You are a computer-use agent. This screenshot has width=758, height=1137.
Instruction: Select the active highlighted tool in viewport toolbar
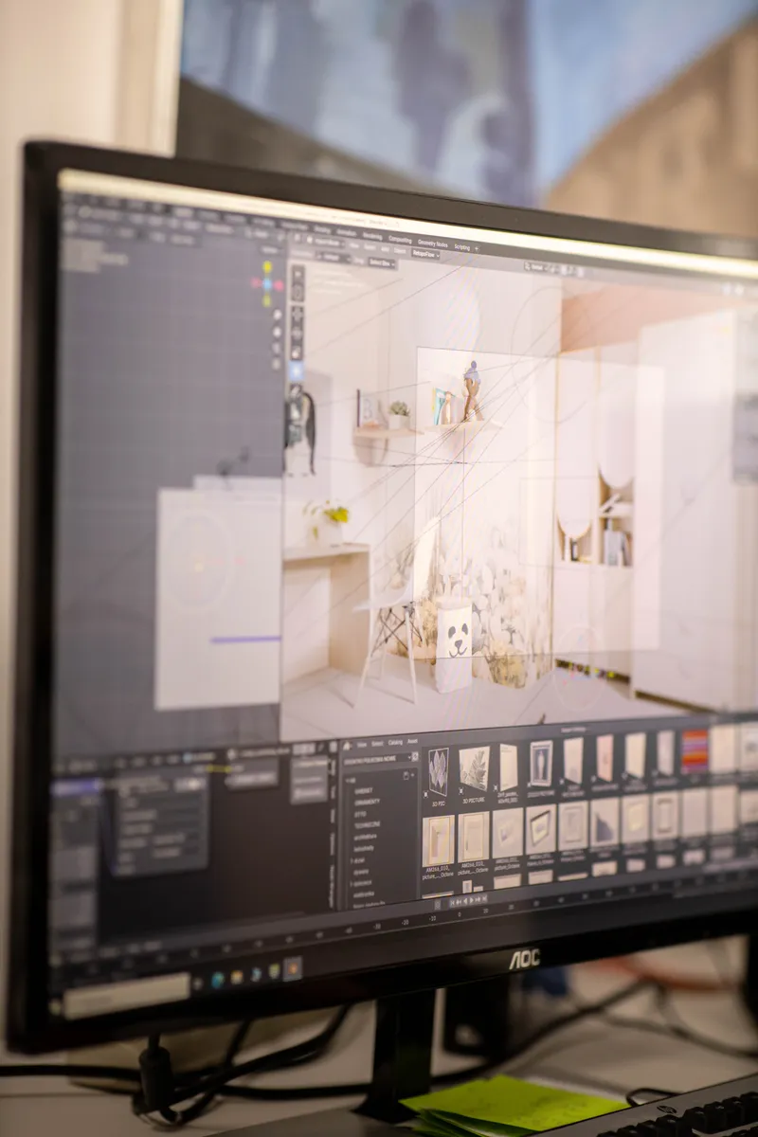coord(297,370)
